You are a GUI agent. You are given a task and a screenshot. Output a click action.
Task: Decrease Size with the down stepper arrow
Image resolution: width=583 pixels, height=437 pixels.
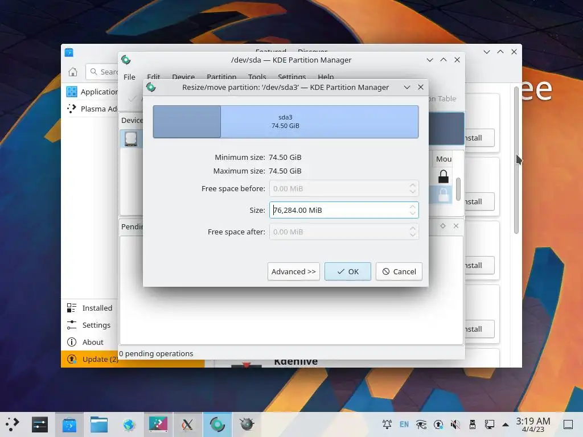[x=413, y=213]
